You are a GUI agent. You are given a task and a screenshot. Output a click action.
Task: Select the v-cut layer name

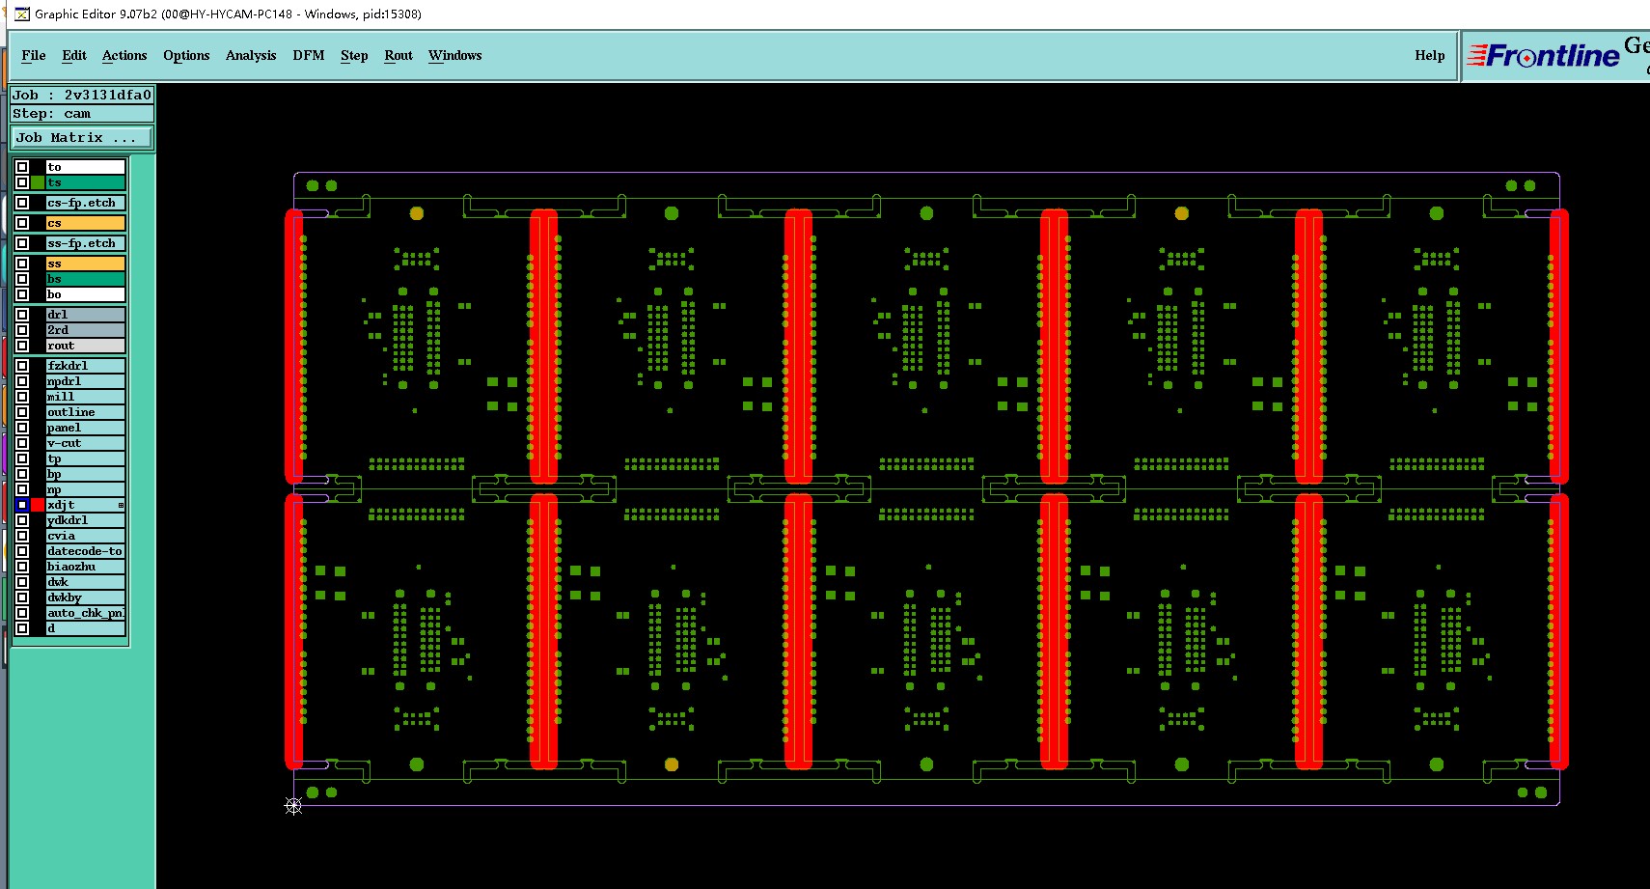(x=86, y=443)
